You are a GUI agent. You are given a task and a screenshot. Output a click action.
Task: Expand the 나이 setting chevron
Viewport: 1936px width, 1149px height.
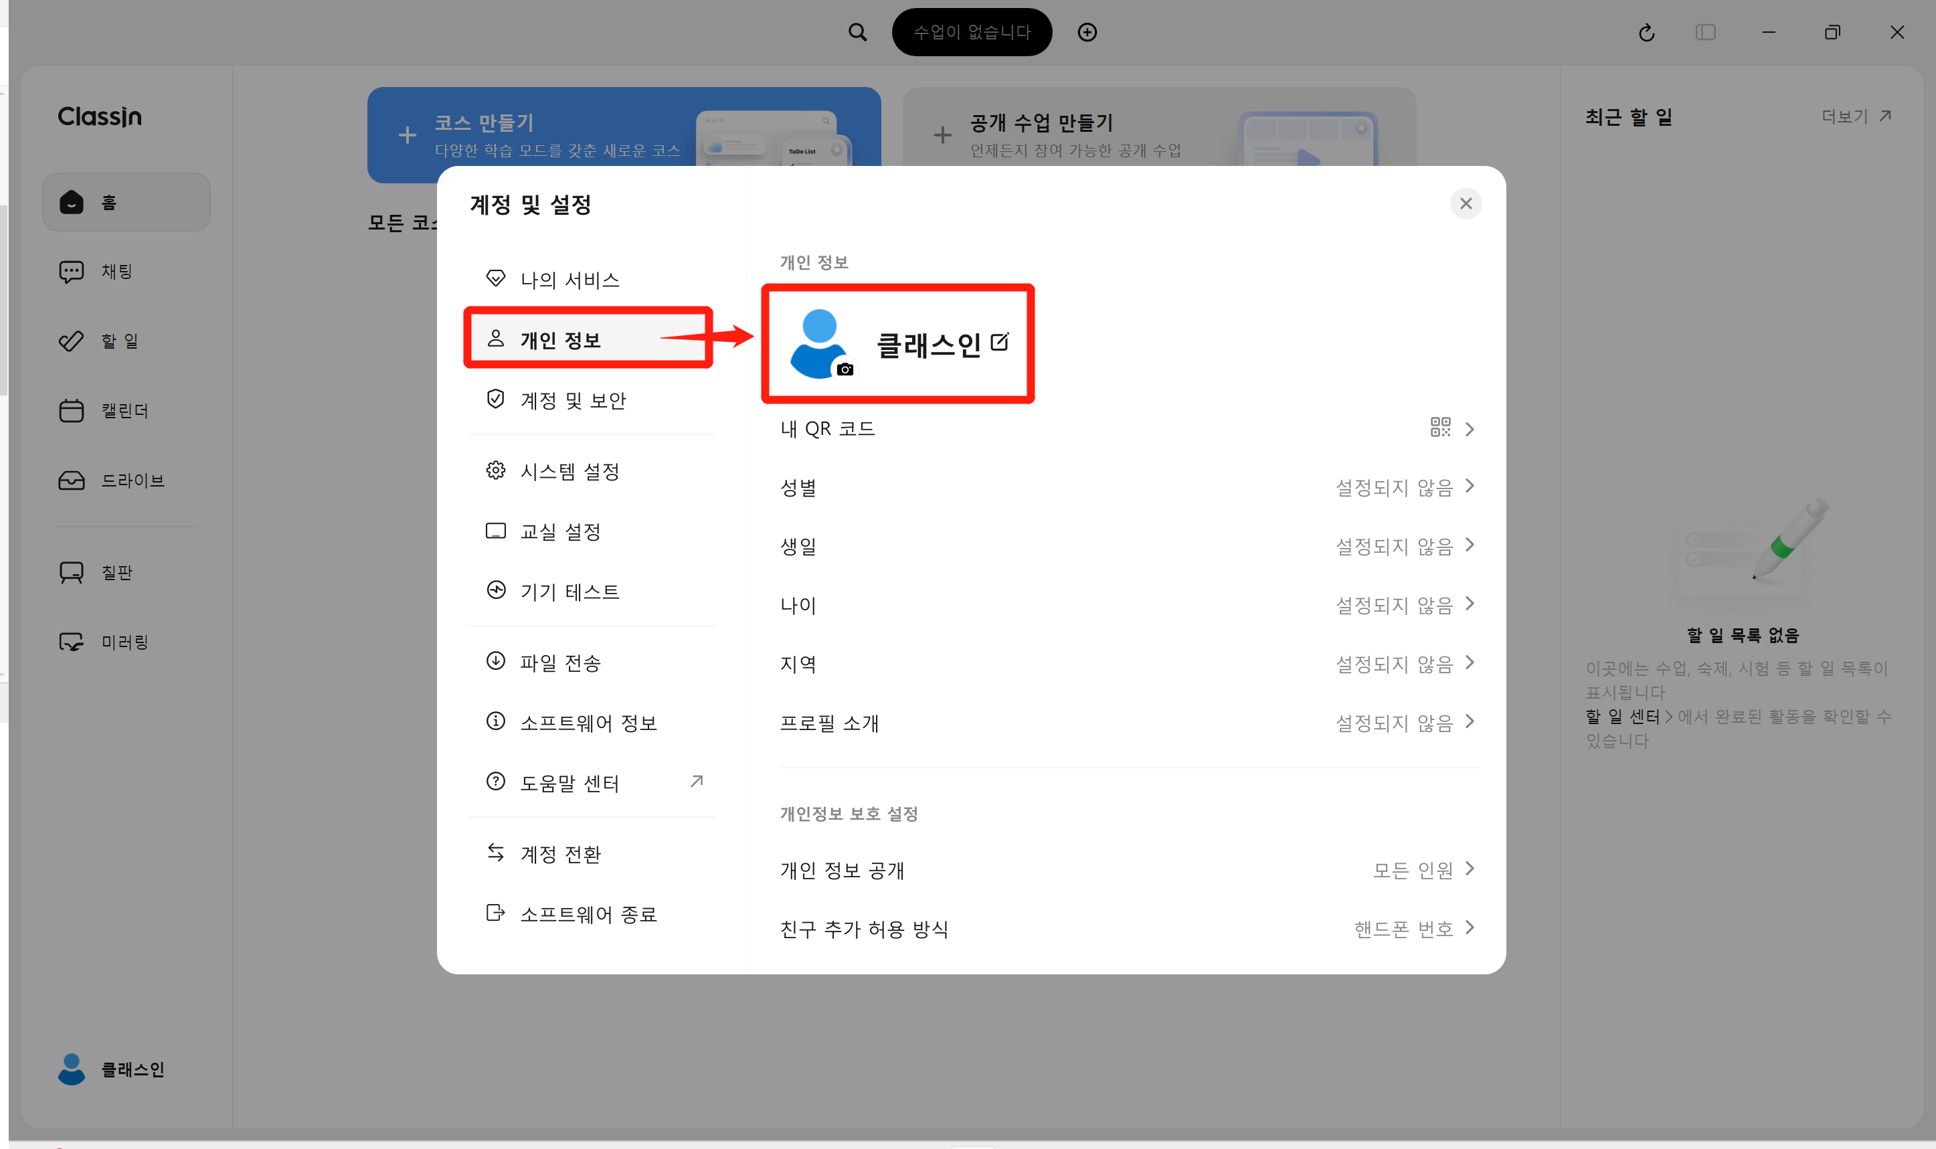[1469, 604]
